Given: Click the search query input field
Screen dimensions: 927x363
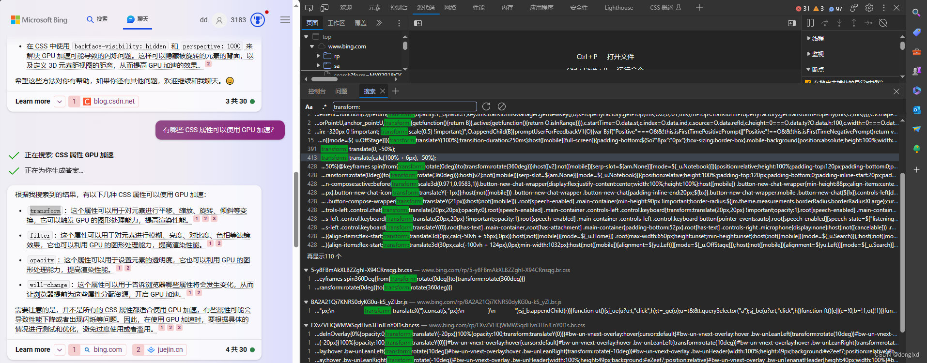Looking at the screenshot, I should pos(404,106).
